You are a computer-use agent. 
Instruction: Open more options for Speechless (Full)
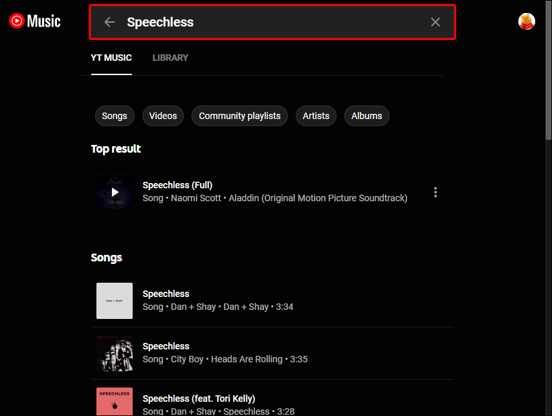click(436, 192)
